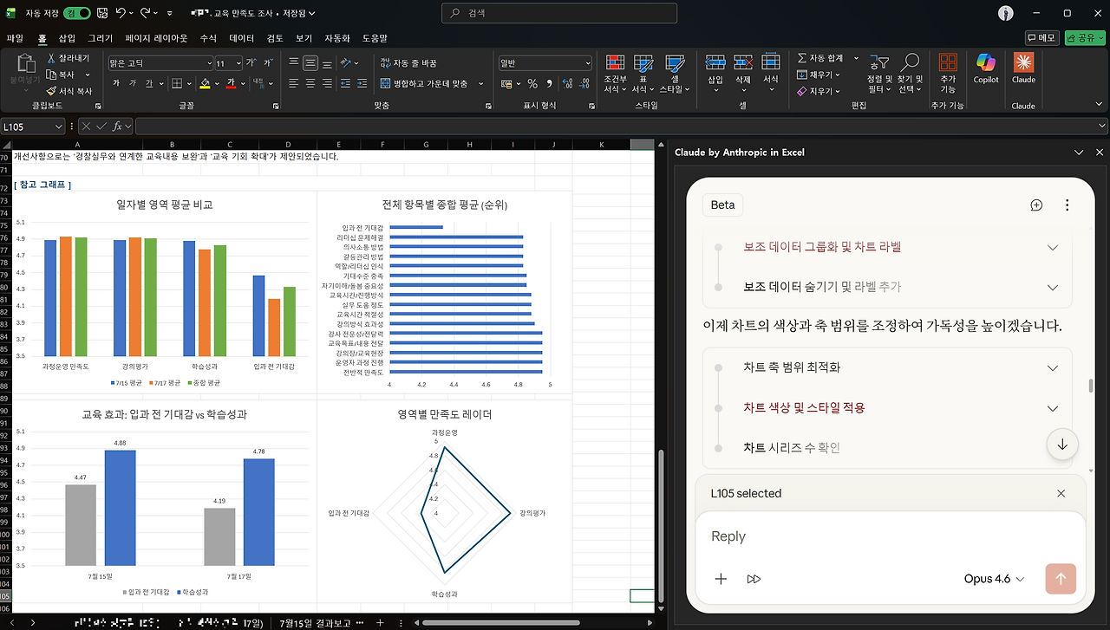
Task: Toggle bold formatting (가)
Action: (x=115, y=83)
